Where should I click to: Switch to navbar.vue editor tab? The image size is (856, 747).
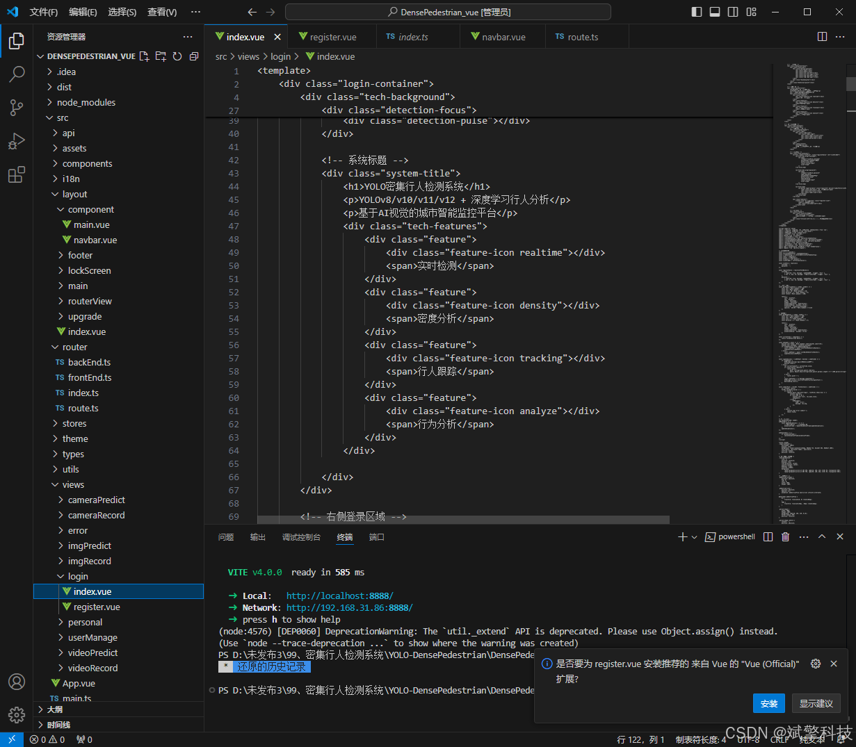[x=503, y=37]
